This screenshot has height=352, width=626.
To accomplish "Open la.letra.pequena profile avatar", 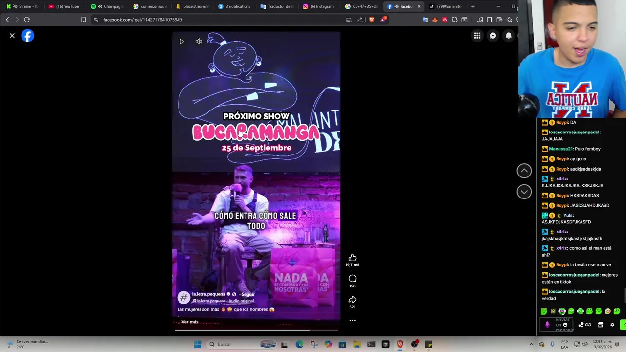I will click(x=183, y=297).
